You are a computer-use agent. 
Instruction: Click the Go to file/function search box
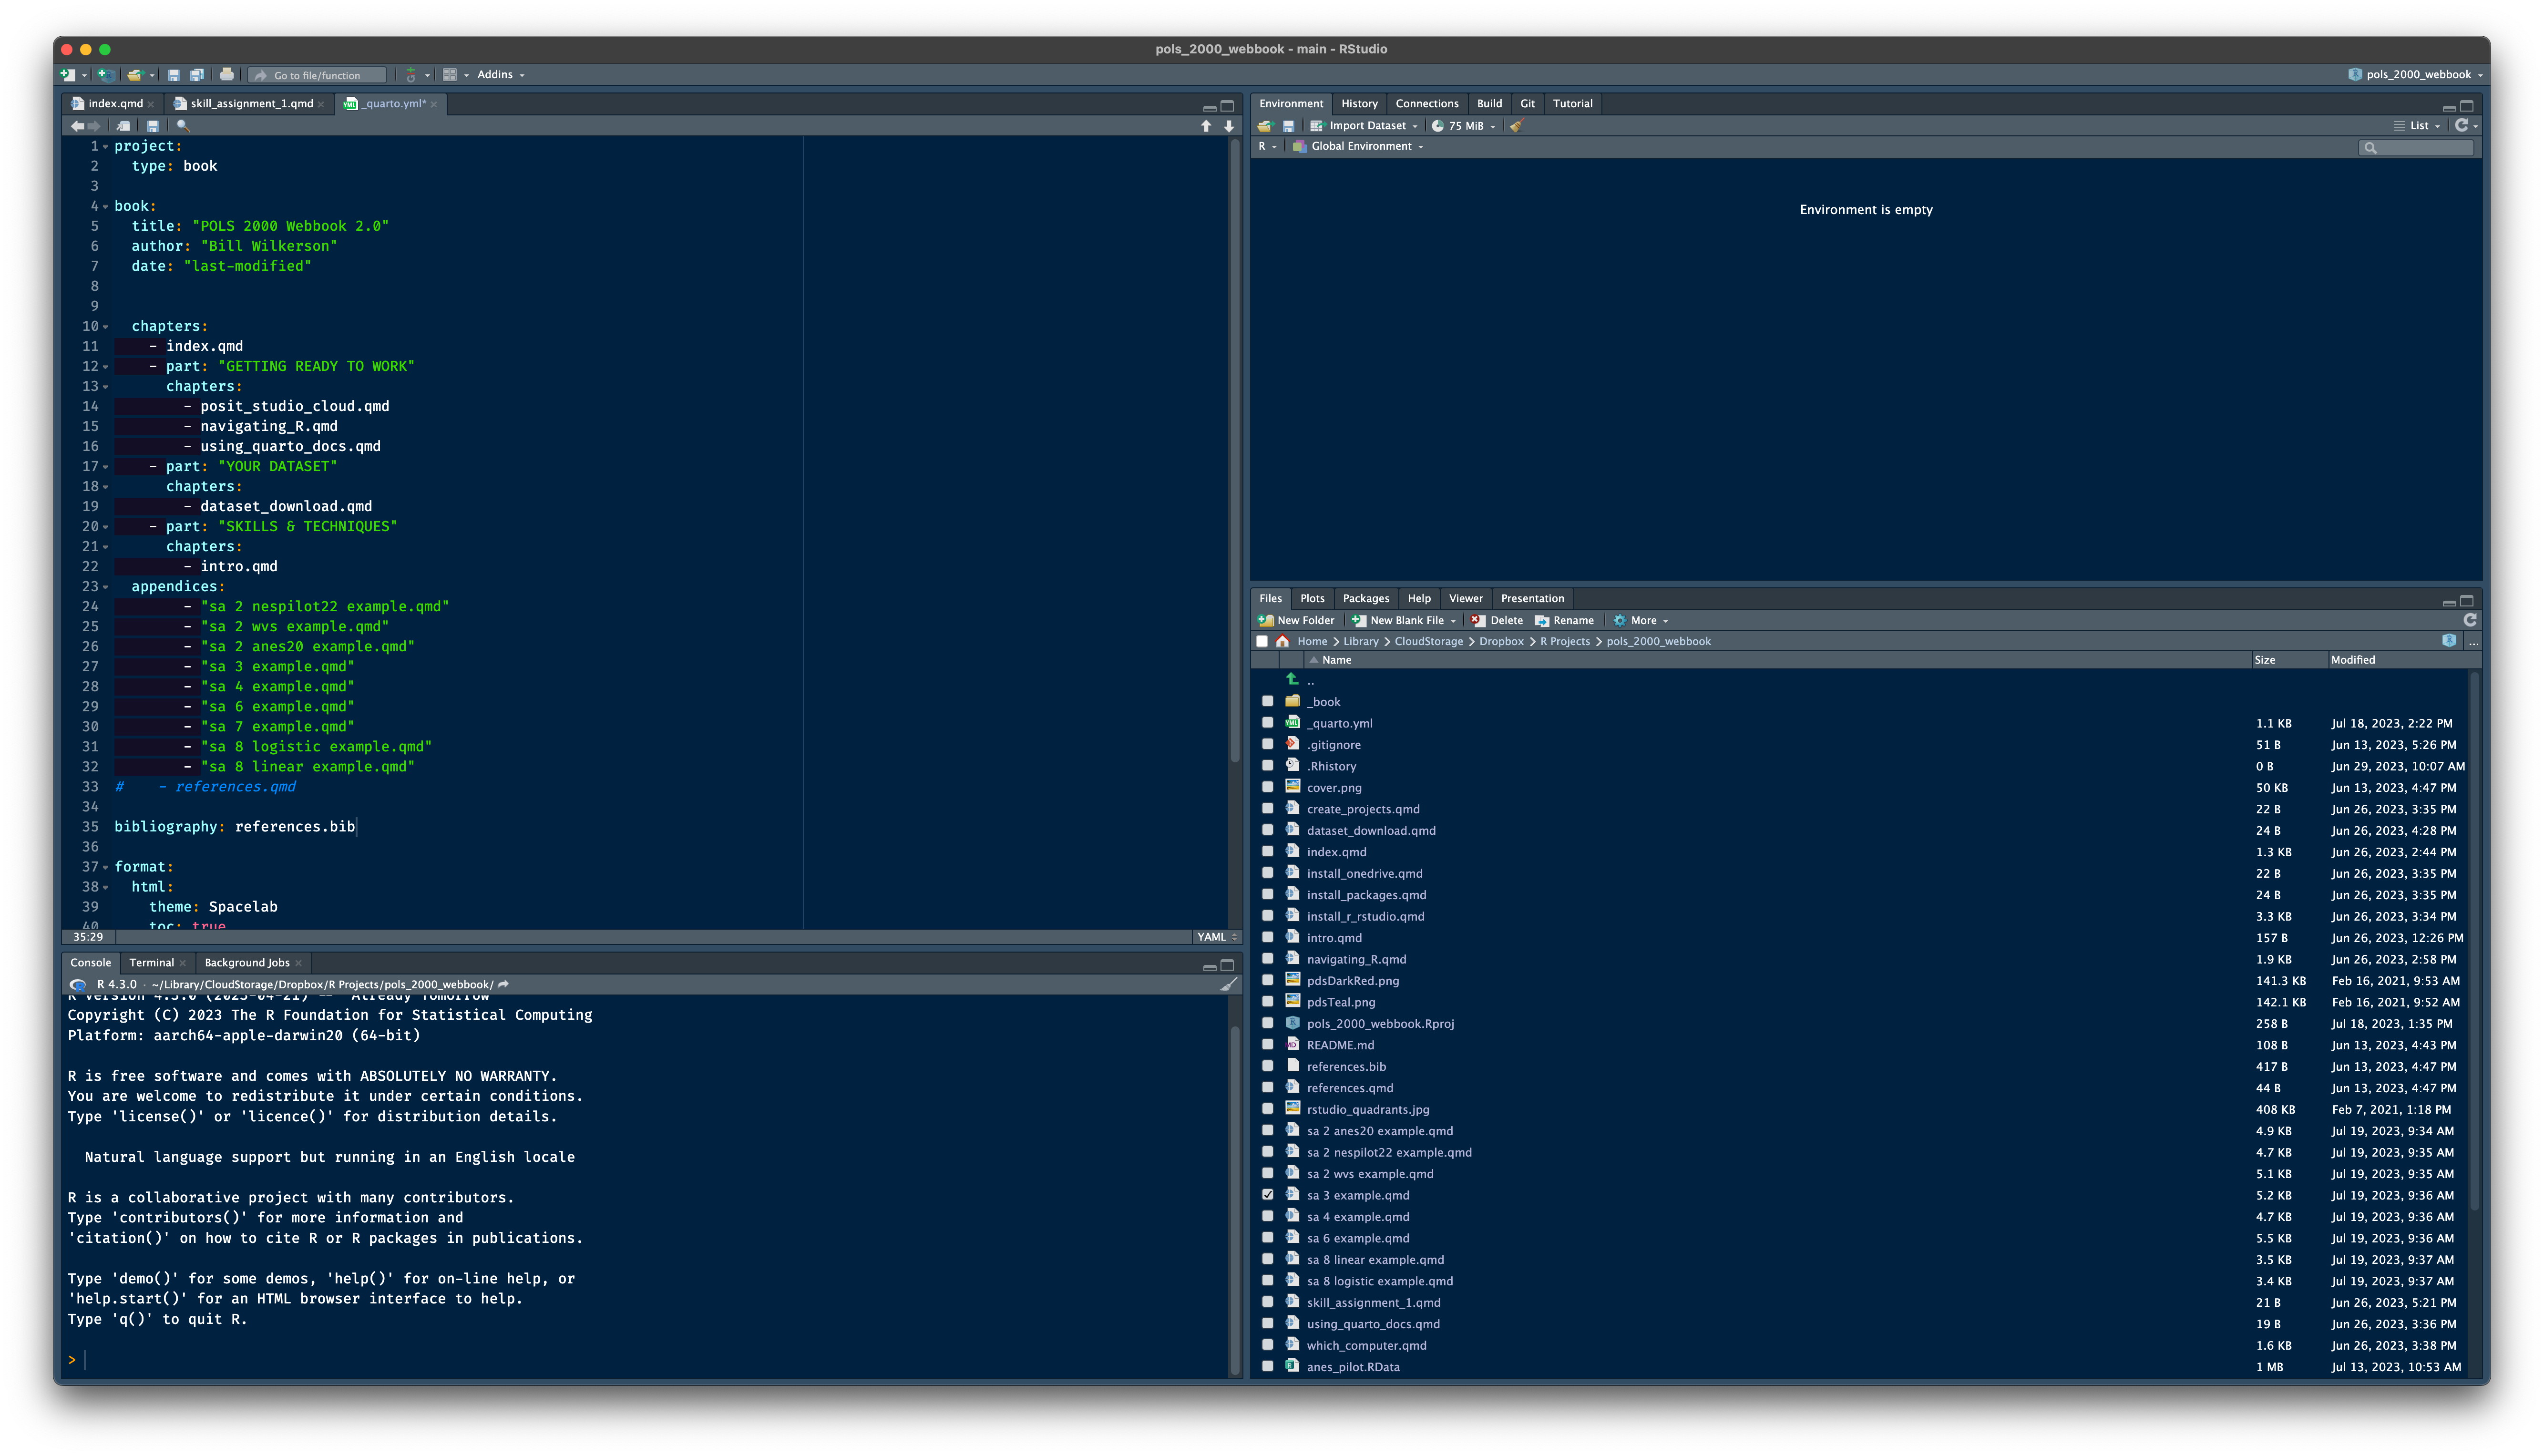point(318,75)
